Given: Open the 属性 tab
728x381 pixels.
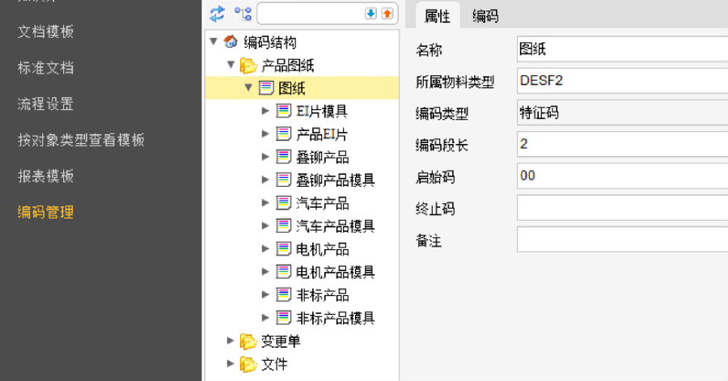Looking at the screenshot, I should pyautogui.click(x=437, y=16).
